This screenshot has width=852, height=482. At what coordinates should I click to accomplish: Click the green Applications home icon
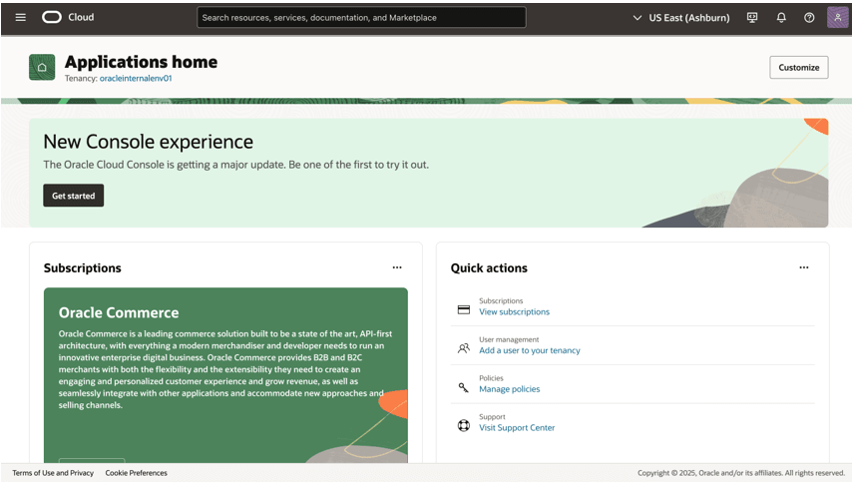click(x=42, y=68)
